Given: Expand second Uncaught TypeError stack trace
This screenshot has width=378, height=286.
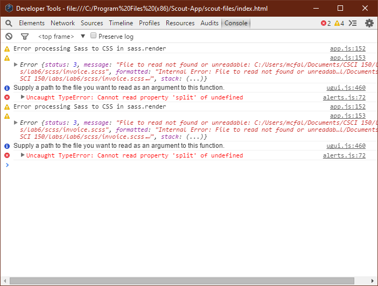Looking at the screenshot, I should [23, 155].
